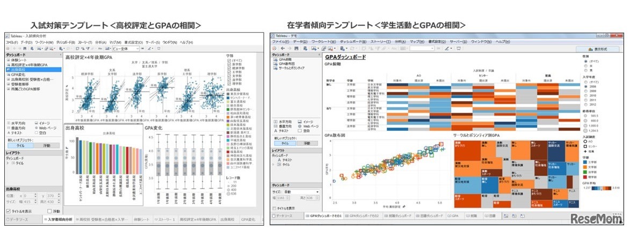Select 水平方向 layout object in left window

coord(16,123)
